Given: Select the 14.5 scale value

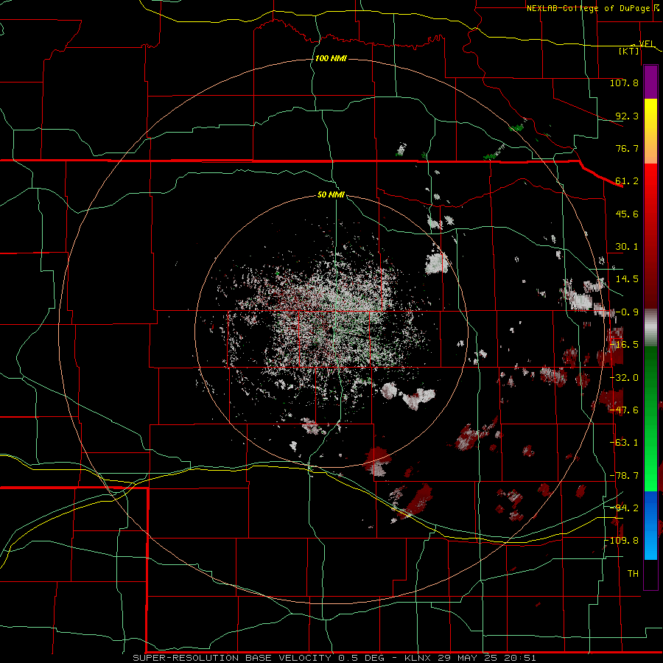Looking at the screenshot, I should click(627, 279).
